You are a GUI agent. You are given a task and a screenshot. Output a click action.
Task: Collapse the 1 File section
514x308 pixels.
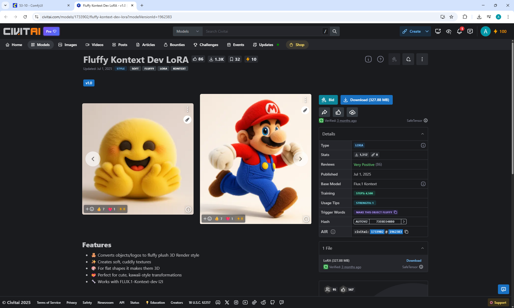pyautogui.click(x=422, y=248)
